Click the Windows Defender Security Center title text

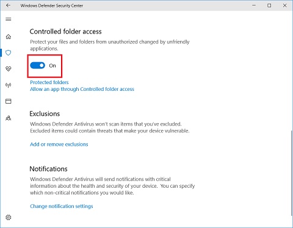(52, 5)
